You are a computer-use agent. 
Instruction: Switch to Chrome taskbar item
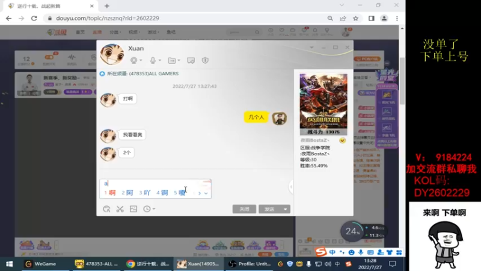tap(148, 264)
